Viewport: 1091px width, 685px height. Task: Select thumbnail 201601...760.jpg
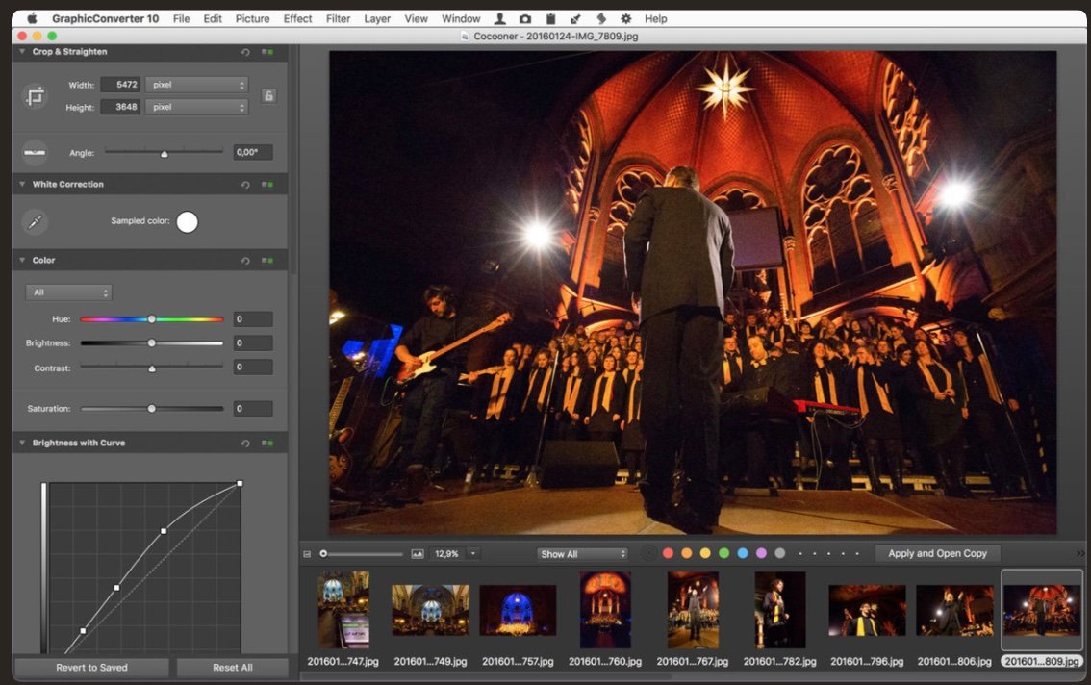click(x=605, y=611)
